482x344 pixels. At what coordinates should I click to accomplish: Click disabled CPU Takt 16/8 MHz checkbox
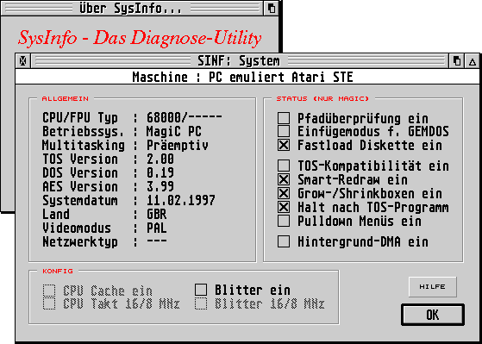pos(49,303)
